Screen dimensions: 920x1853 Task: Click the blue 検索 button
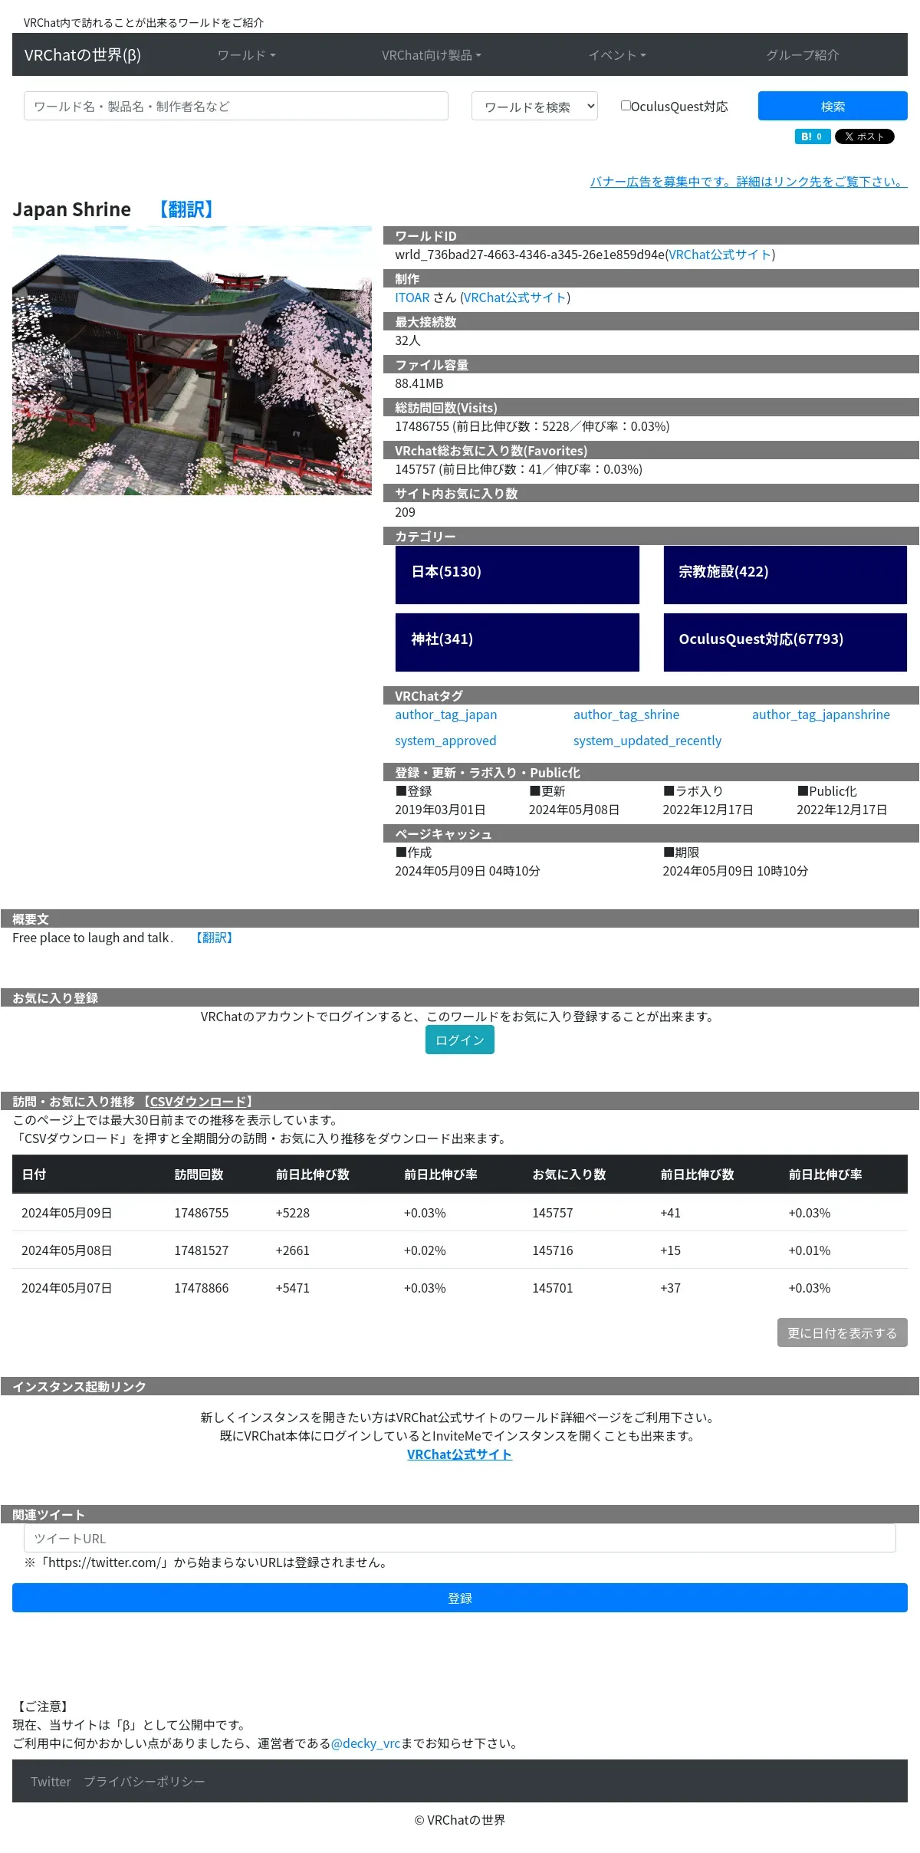coord(833,106)
